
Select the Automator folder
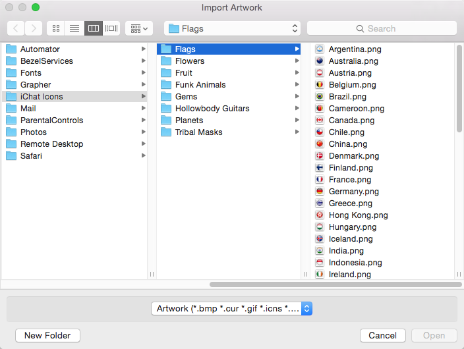point(74,49)
